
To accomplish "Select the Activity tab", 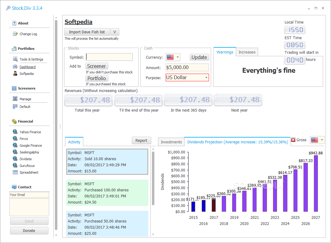I will click(x=74, y=142).
